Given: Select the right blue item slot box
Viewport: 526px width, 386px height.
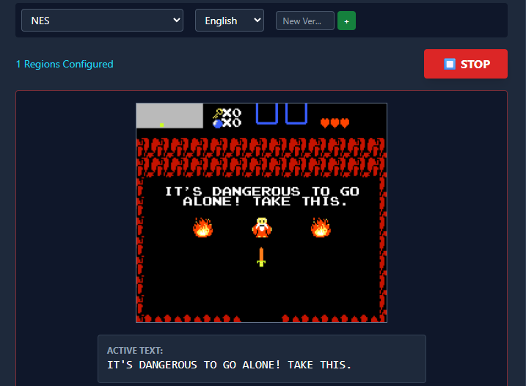Looking at the screenshot, I should click(296, 114).
